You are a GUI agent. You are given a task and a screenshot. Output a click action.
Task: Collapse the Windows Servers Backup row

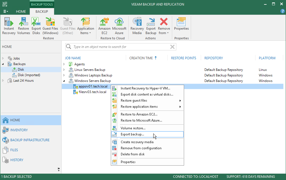click(64, 81)
